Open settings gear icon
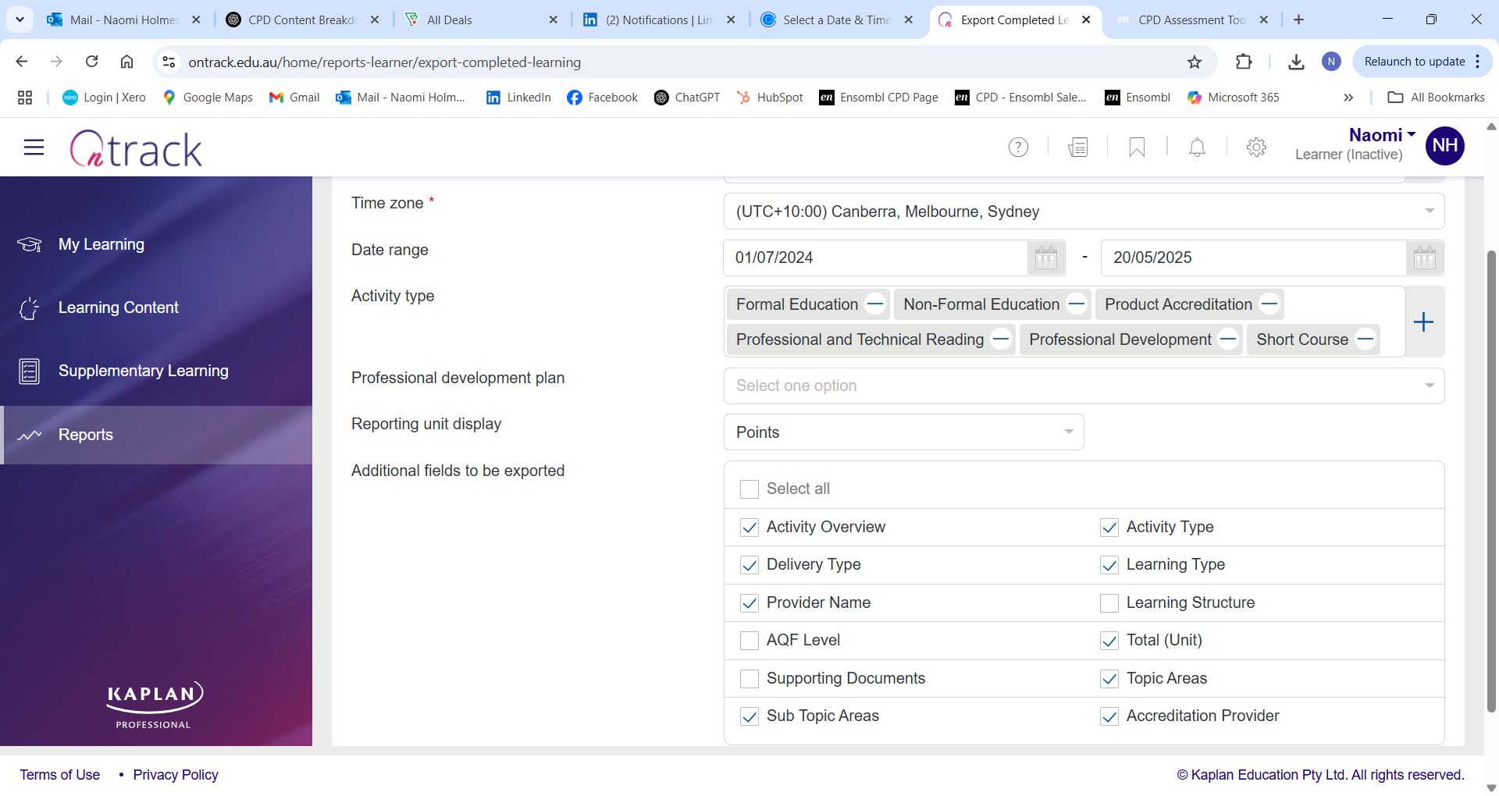Screen dimensions: 1499x796 click(x=1256, y=147)
